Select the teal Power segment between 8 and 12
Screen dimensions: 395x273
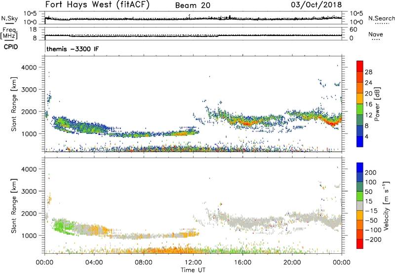coord(360,120)
